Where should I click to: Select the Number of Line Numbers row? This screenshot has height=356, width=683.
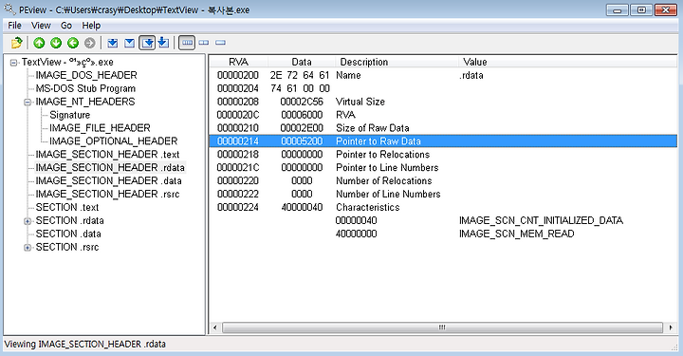coord(443,194)
